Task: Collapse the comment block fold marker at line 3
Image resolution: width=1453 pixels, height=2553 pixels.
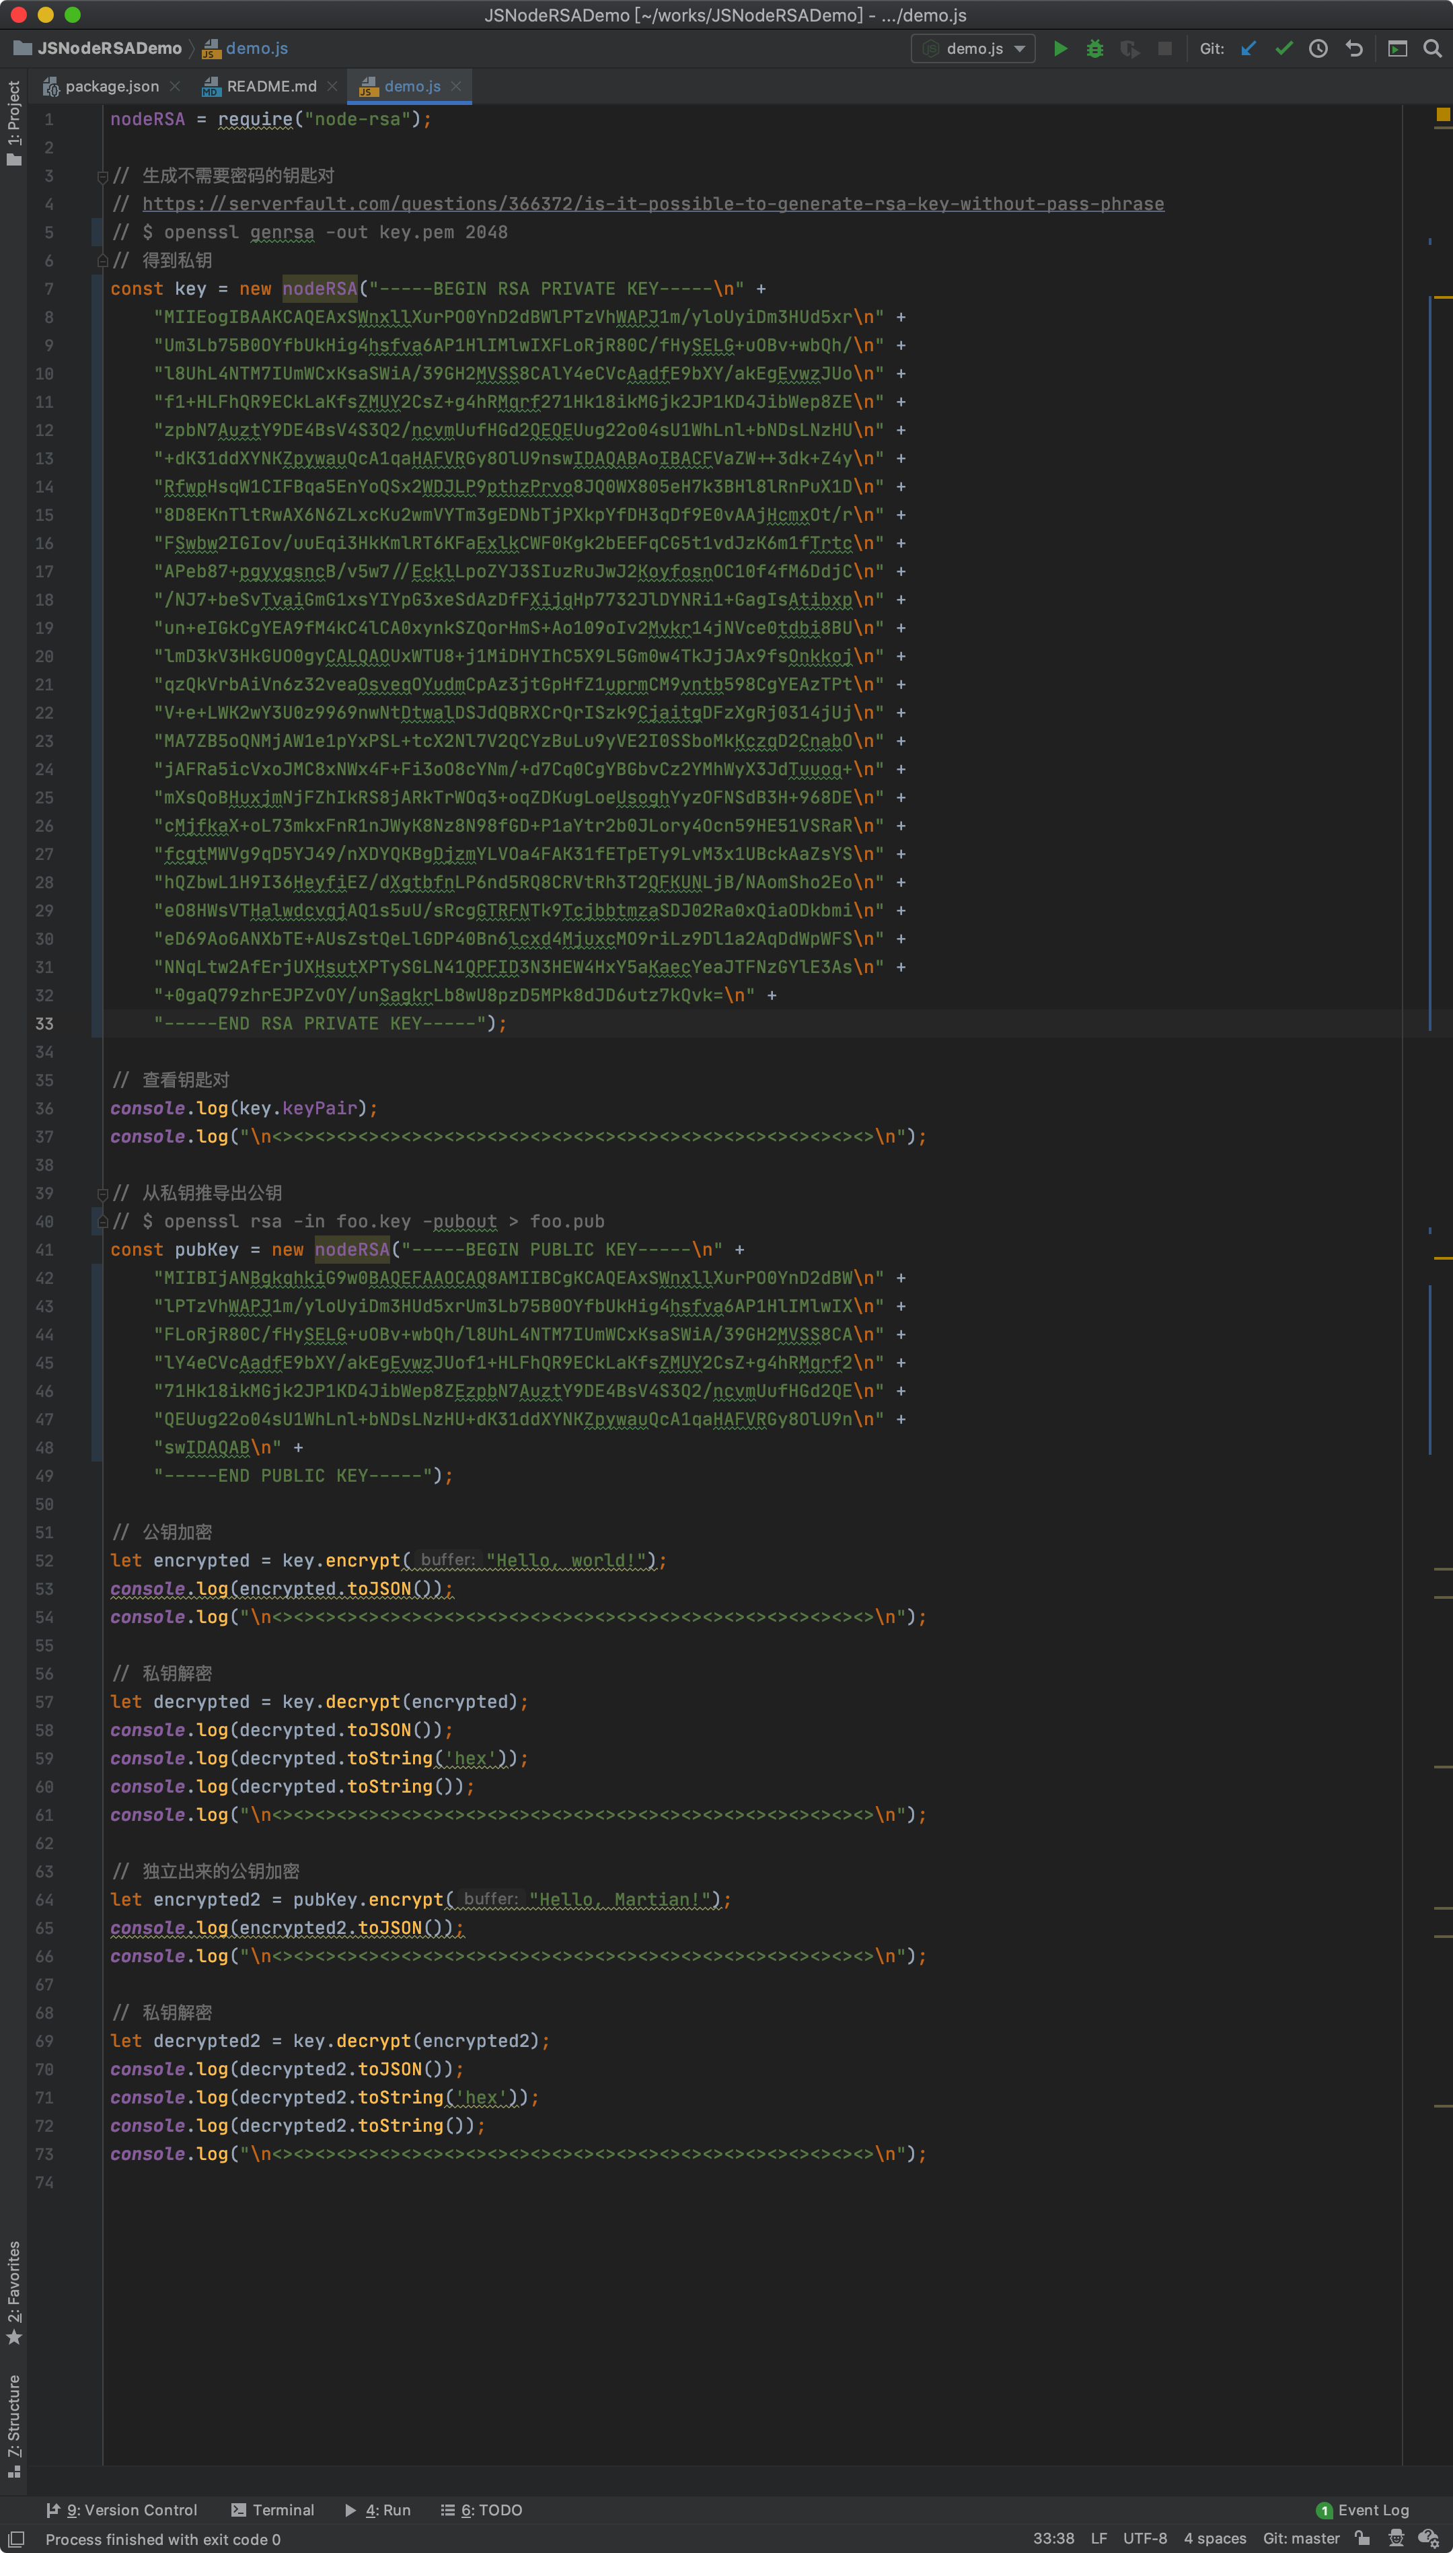Action: [103, 177]
